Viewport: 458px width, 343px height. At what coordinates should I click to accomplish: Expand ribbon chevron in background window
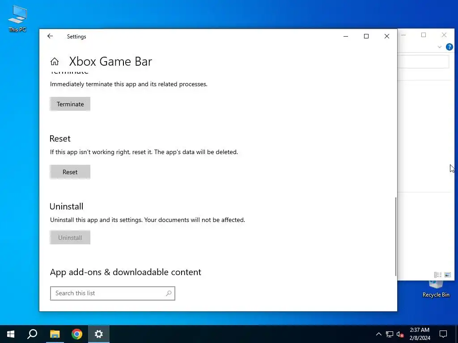(x=439, y=47)
